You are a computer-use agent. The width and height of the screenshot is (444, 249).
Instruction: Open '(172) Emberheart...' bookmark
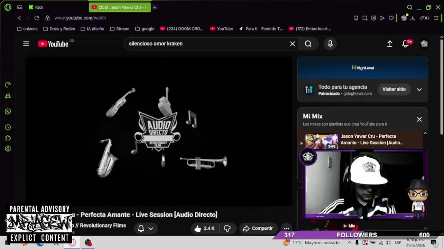(x=310, y=29)
